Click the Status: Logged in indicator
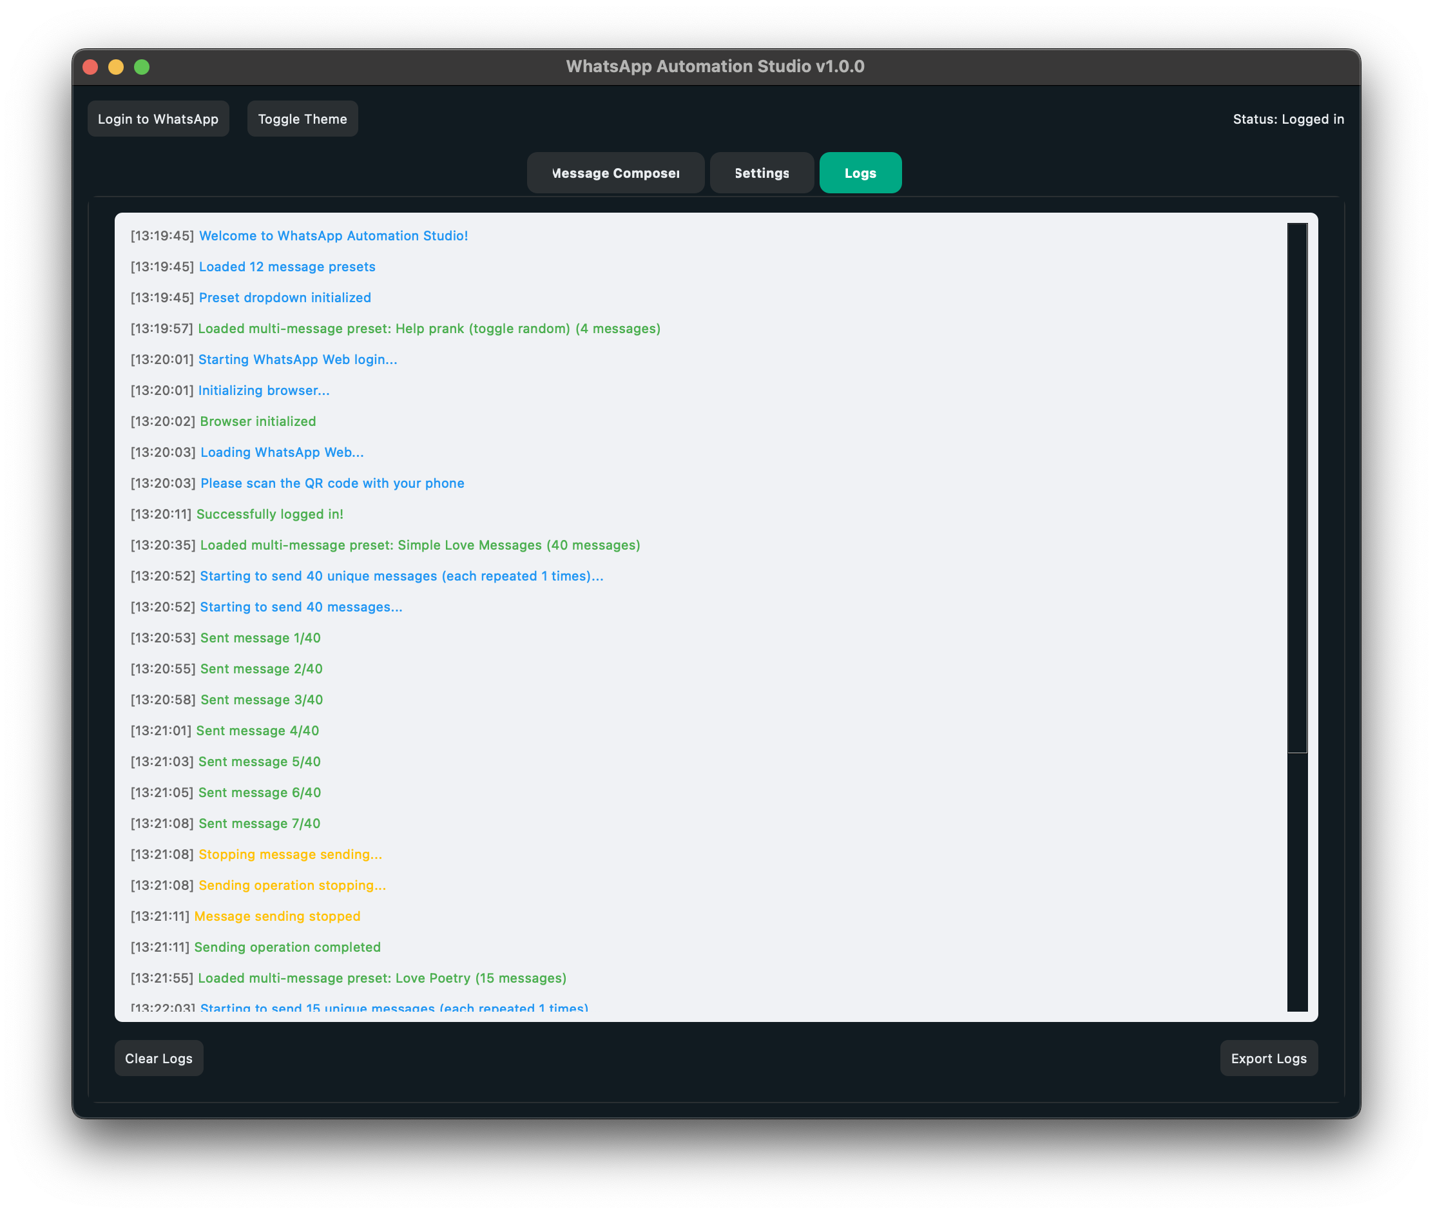The height and width of the screenshot is (1214, 1433). 1288,119
